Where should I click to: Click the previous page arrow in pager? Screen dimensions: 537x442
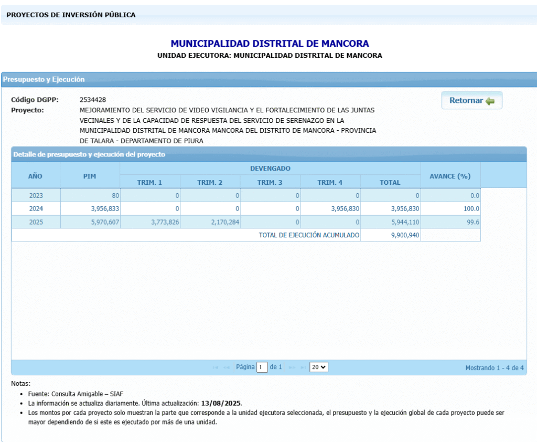tap(227, 367)
